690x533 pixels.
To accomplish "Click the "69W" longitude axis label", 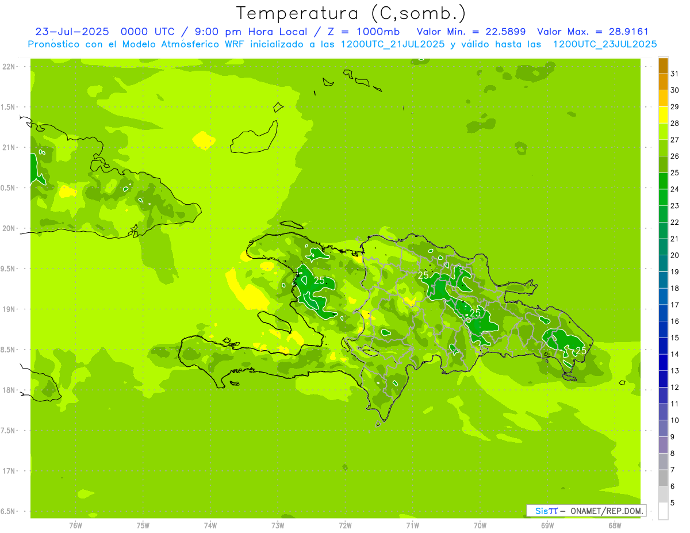I will tap(547, 525).
